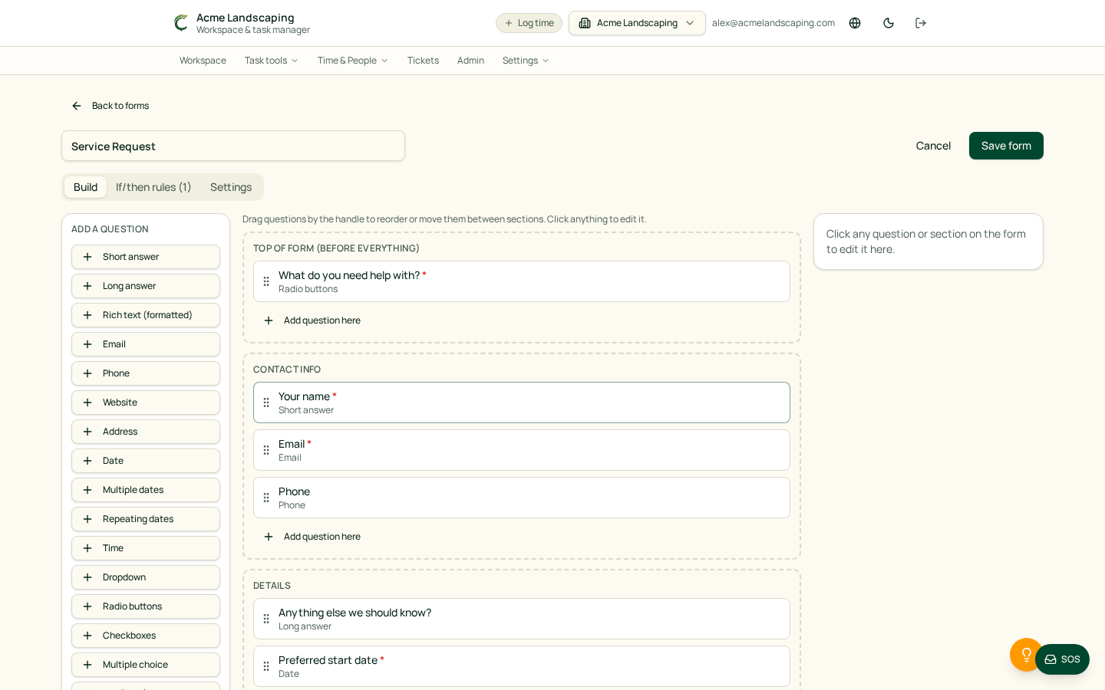
Task: Click the Log time button
Action: pos(529,23)
